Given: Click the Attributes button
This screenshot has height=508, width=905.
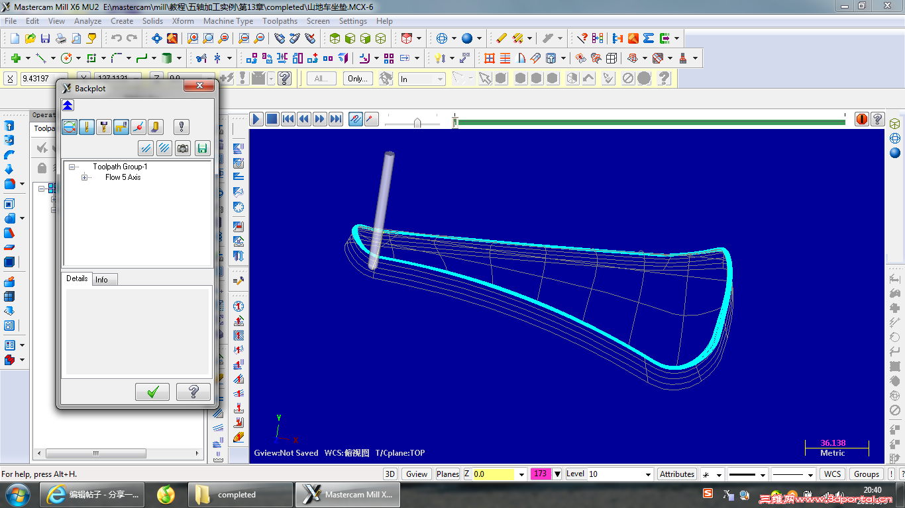Looking at the screenshot, I should tap(677, 474).
